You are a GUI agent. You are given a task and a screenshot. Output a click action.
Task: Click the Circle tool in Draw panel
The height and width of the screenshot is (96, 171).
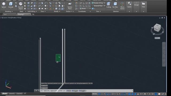[x=45, y=6]
